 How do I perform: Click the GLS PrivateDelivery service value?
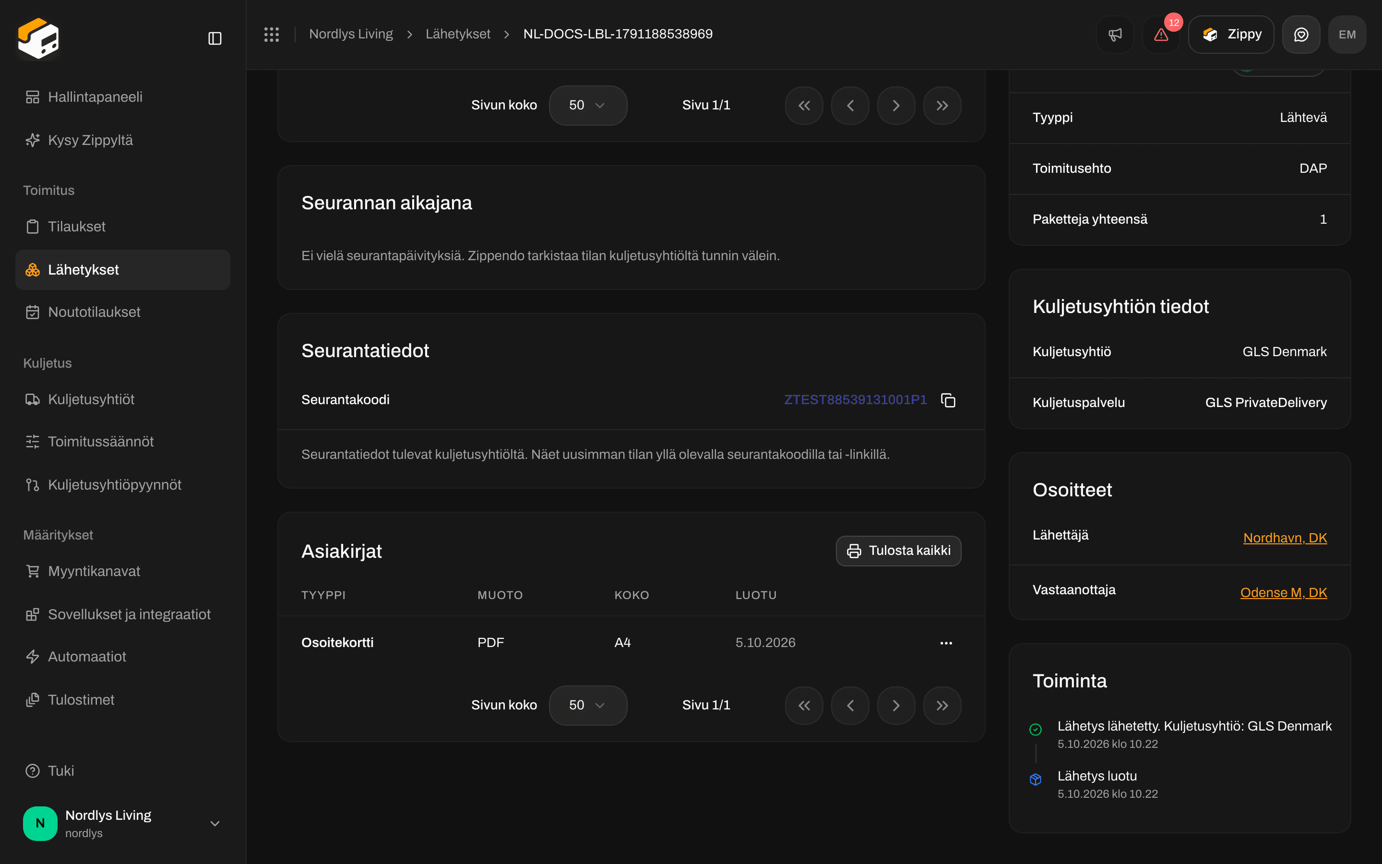1265,402
